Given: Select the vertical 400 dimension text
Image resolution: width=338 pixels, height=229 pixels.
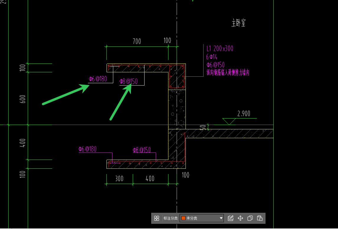Looking at the screenshot, I should coord(22,143).
